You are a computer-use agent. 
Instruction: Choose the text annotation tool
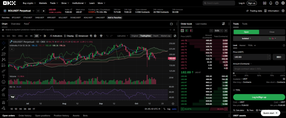[4, 76]
